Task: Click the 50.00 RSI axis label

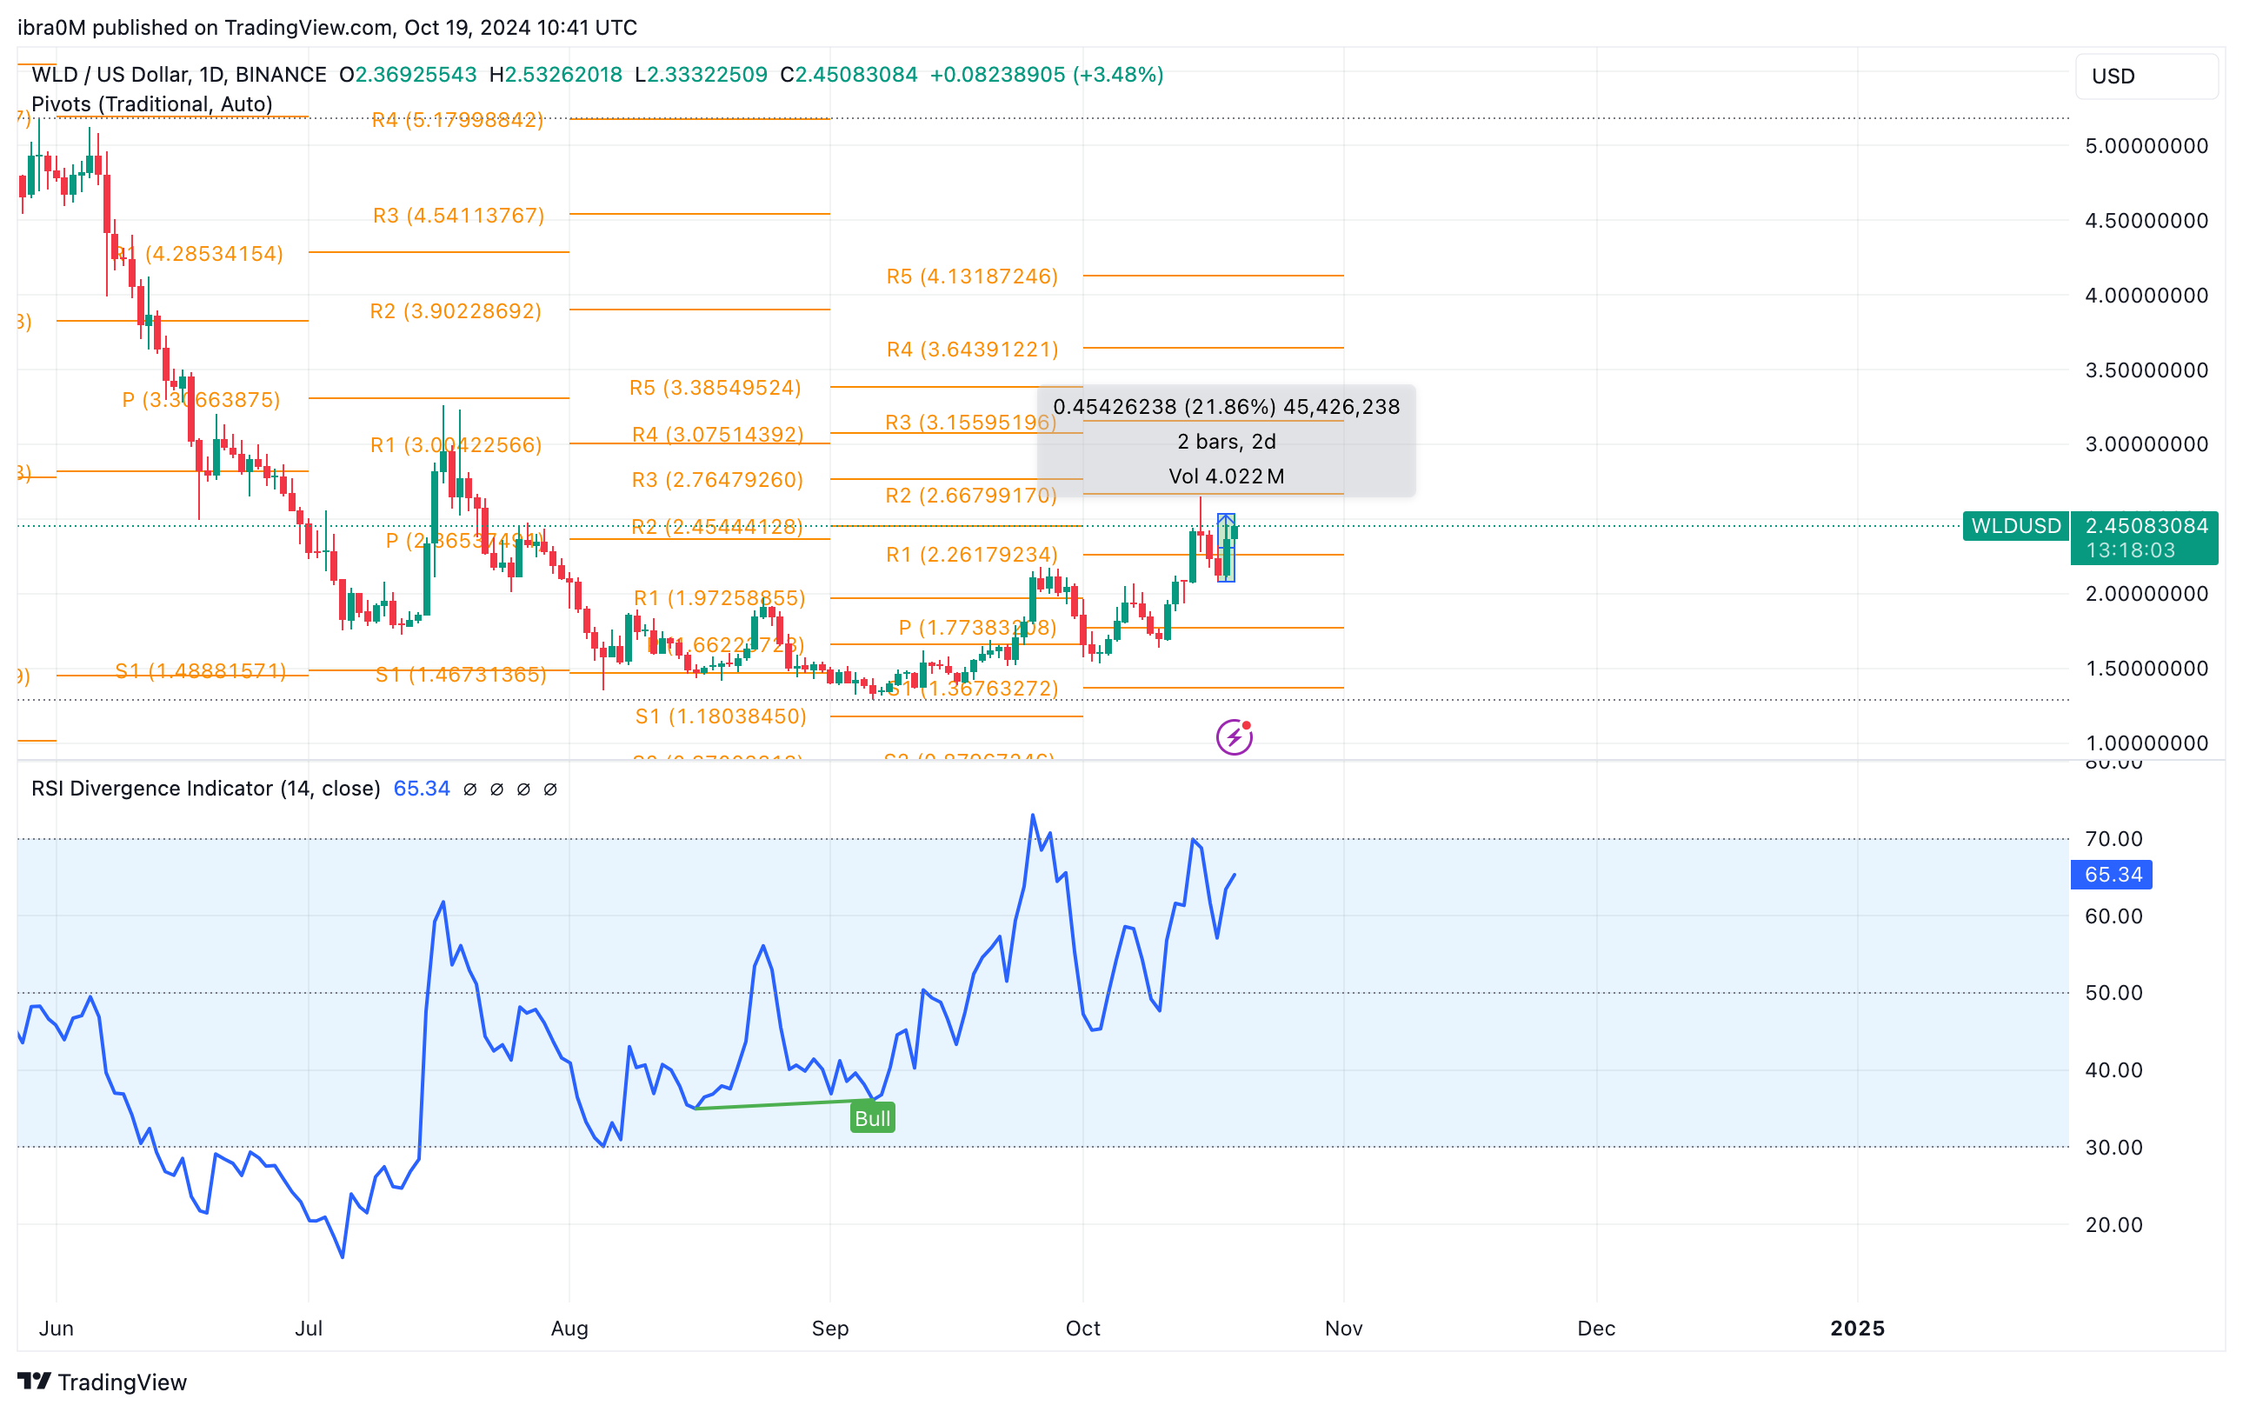Action: click(x=2113, y=992)
